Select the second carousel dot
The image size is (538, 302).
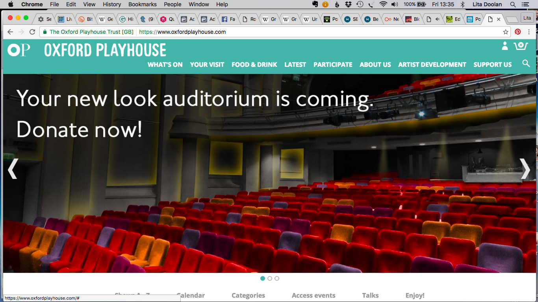point(270,278)
